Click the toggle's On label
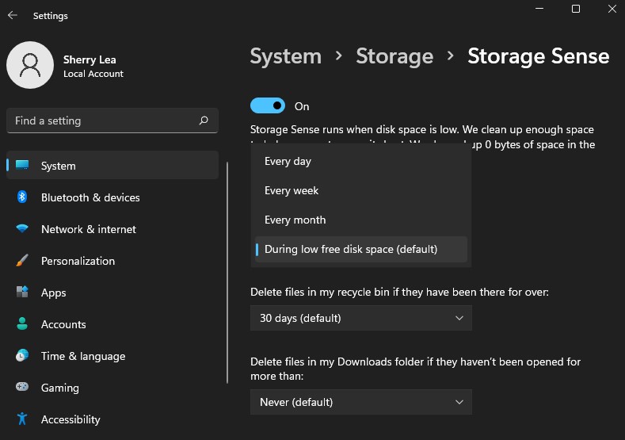Viewport: 625px width, 440px height. (302, 106)
